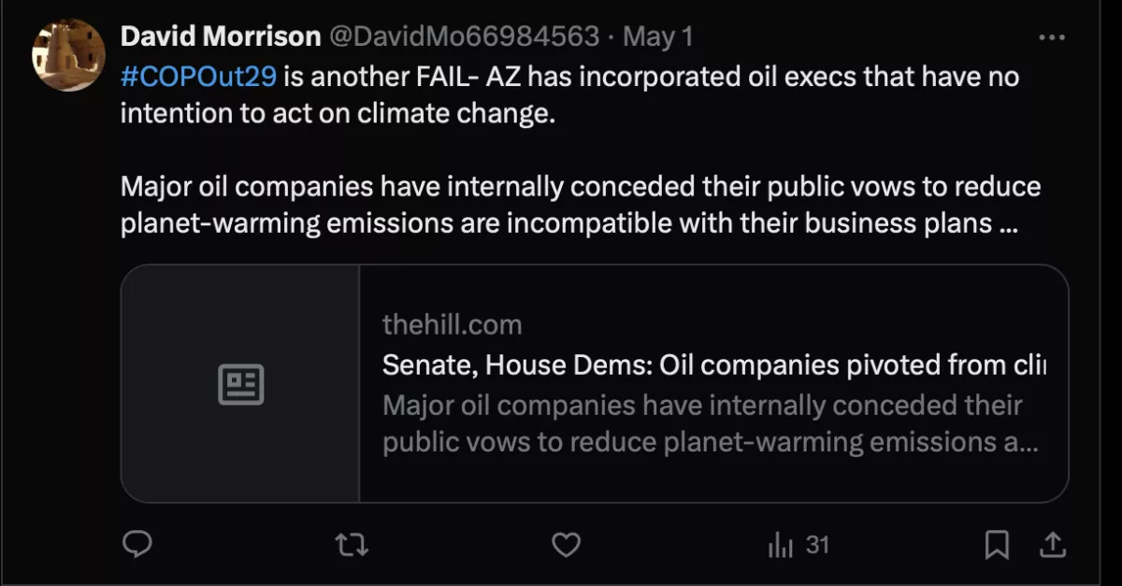Open thehill.com domain label in card

(452, 324)
